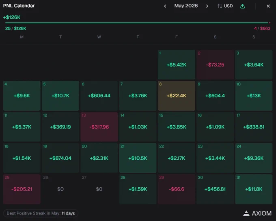Click the PNL Calendar title
The image size is (276, 221).
pos(19,6)
